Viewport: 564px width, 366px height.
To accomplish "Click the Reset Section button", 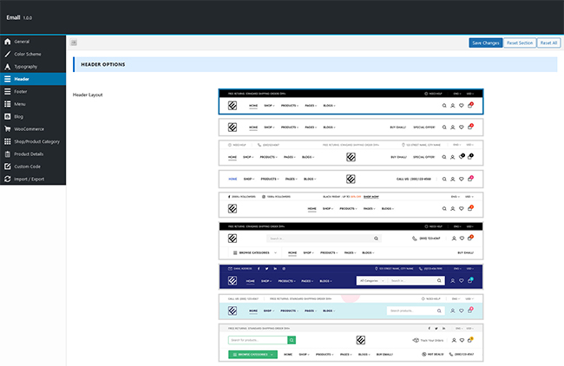I will pos(520,42).
